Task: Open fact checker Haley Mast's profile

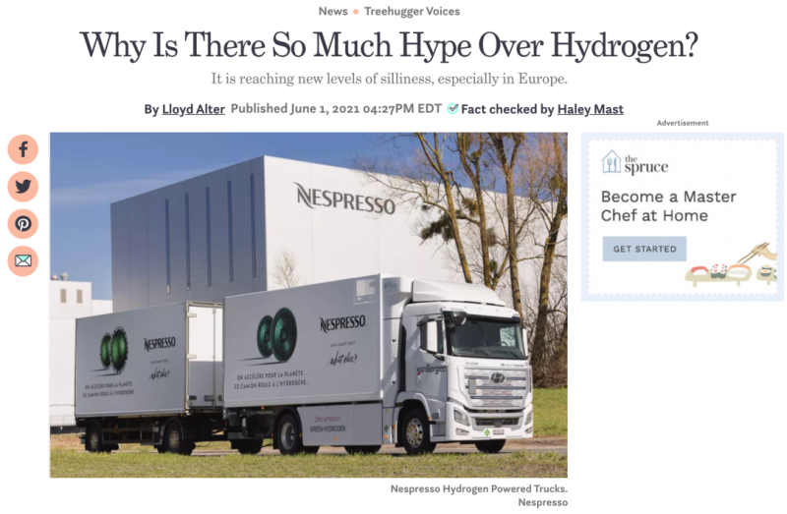Action: point(590,109)
